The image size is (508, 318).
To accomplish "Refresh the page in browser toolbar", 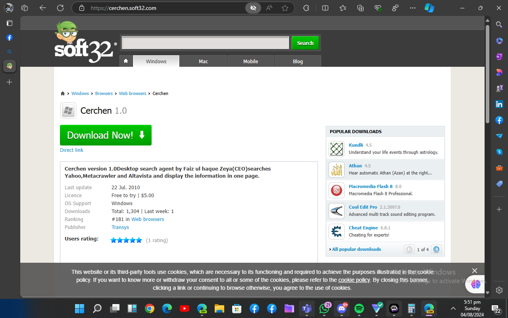I will (60, 8).
